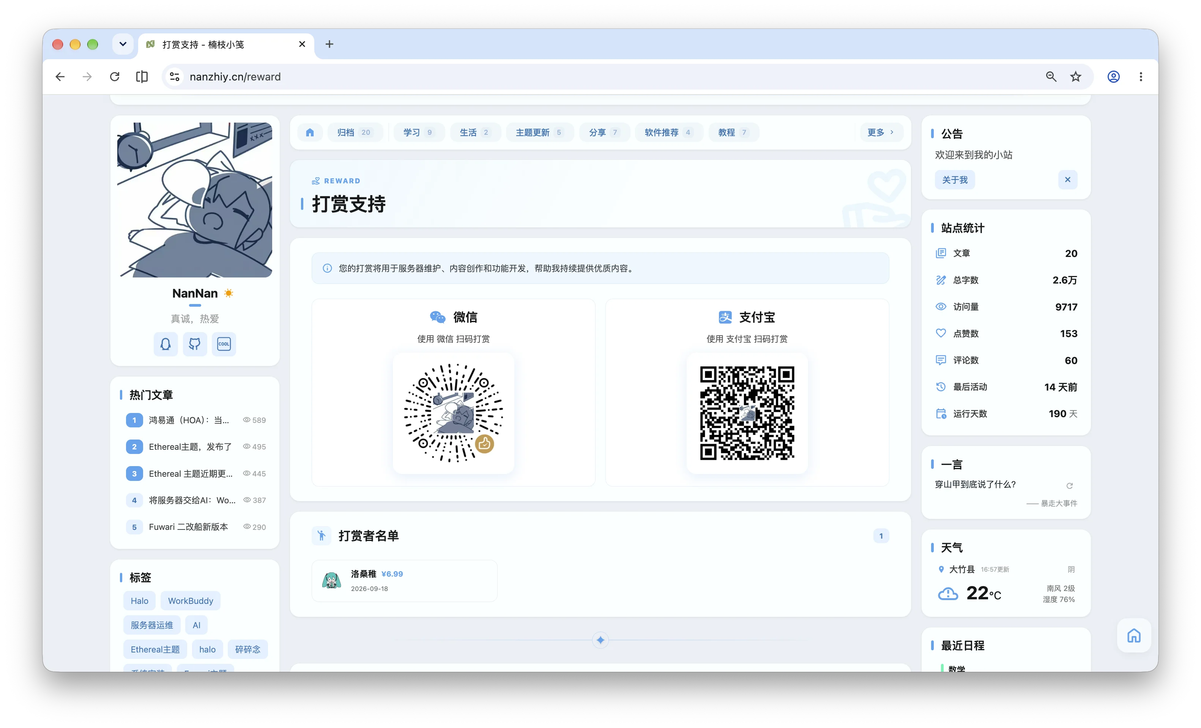Image resolution: width=1201 pixels, height=728 pixels.
Task: Click the floating home button at bottom right
Action: [x=1134, y=635]
